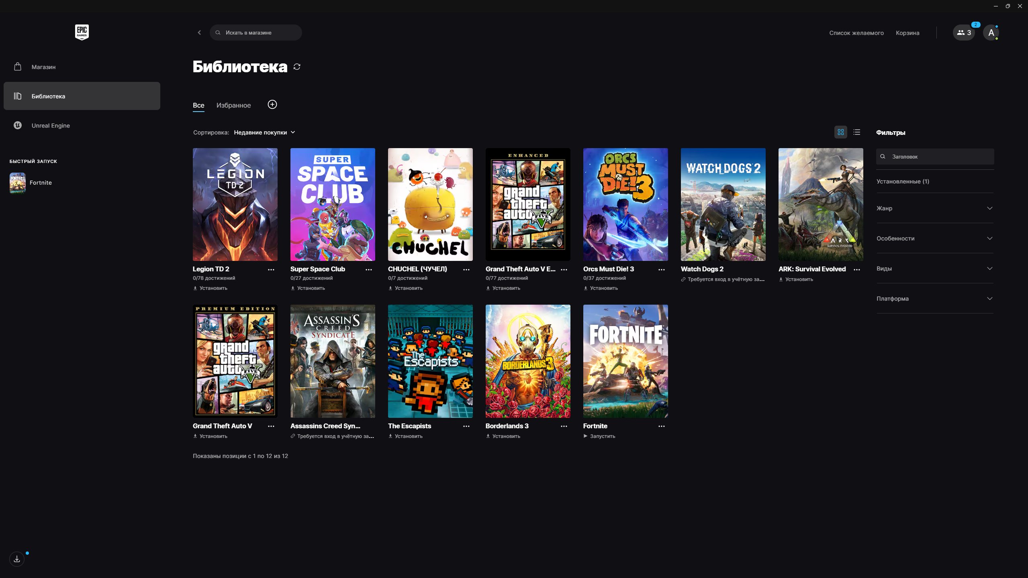Click the Super Space Club title

click(x=318, y=269)
